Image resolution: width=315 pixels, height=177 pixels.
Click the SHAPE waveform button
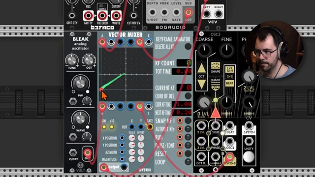(216, 65)
